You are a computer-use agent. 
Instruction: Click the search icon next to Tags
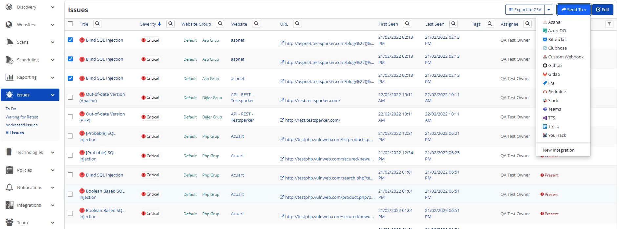(490, 24)
